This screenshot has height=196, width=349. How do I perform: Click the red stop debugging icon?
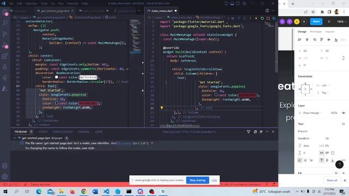coord(268,18)
